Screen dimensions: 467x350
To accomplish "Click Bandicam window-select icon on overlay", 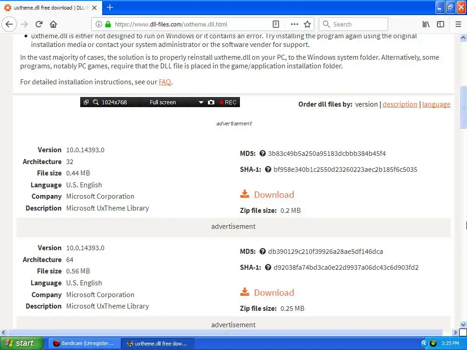I will point(86,102).
